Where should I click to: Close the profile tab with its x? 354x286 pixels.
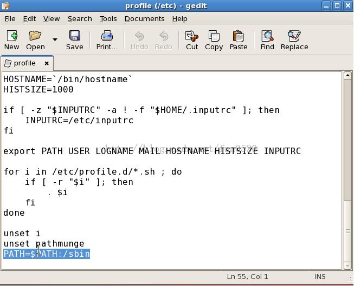tap(47, 63)
